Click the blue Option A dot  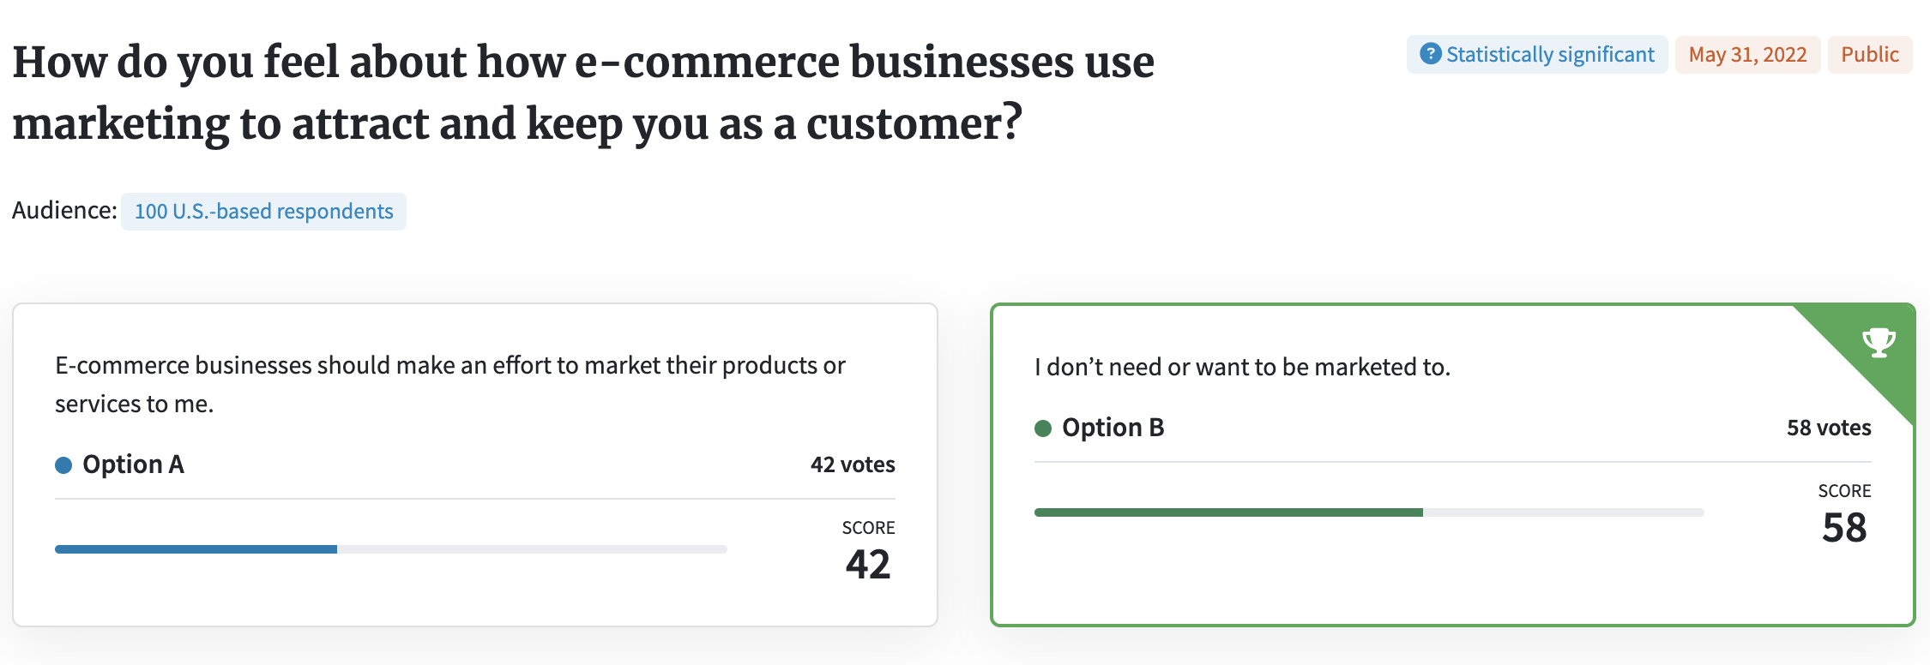pyautogui.click(x=63, y=465)
